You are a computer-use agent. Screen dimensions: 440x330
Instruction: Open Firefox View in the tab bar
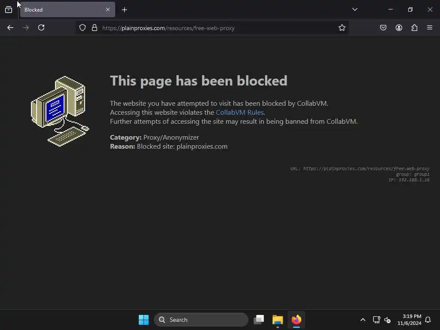[x=9, y=9]
